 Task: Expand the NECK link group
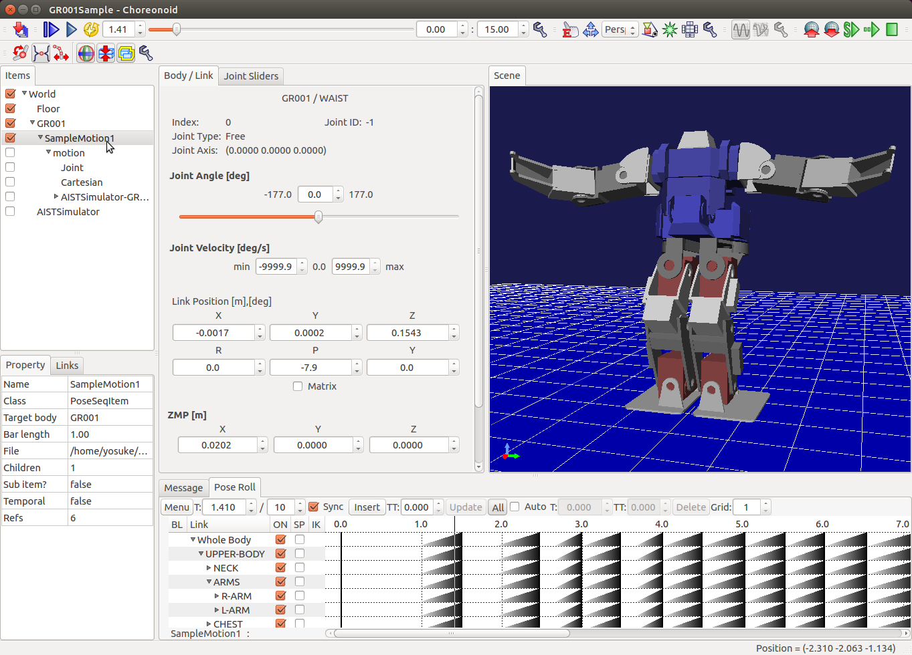coord(209,567)
